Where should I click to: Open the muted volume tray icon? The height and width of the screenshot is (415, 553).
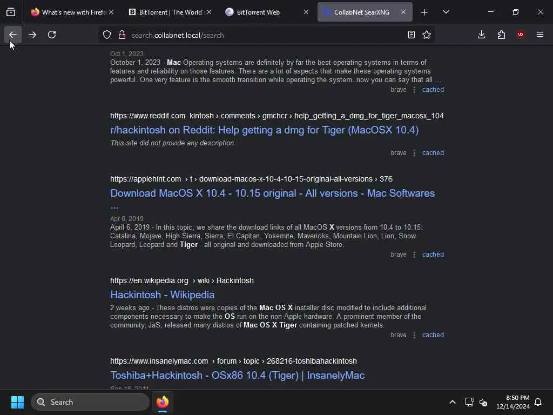point(483,402)
